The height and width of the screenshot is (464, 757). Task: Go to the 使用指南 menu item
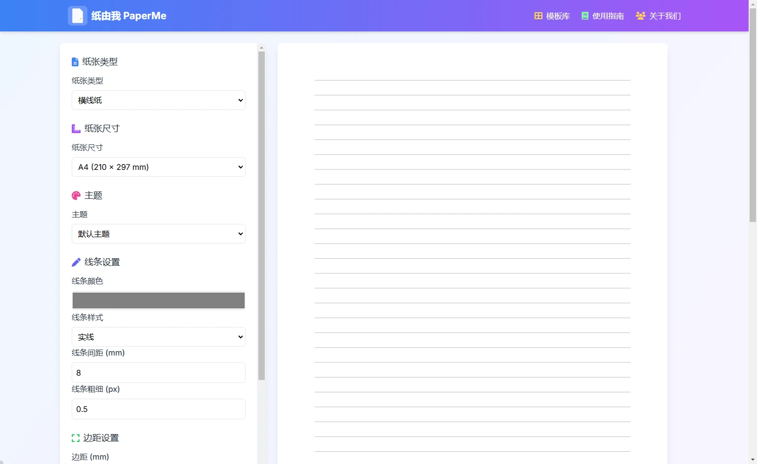pyautogui.click(x=608, y=16)
